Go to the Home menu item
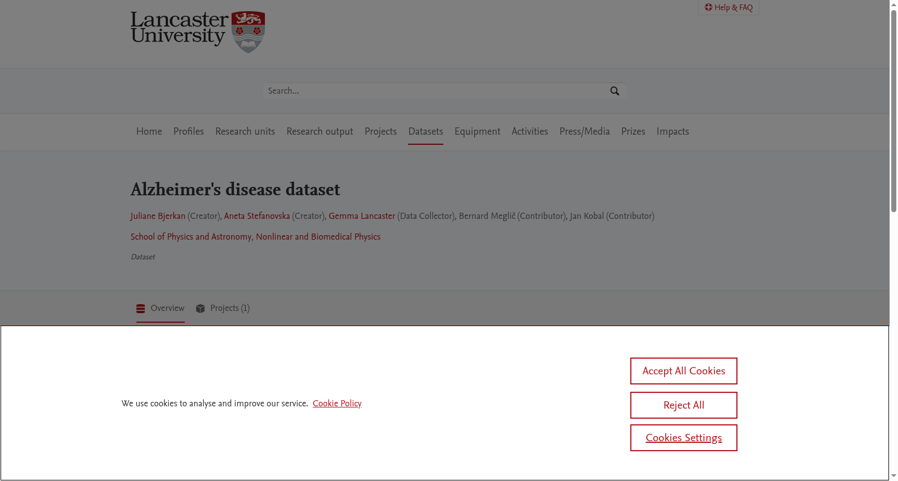This screenshot has height=481, width=898. click(x=149, y=131)
